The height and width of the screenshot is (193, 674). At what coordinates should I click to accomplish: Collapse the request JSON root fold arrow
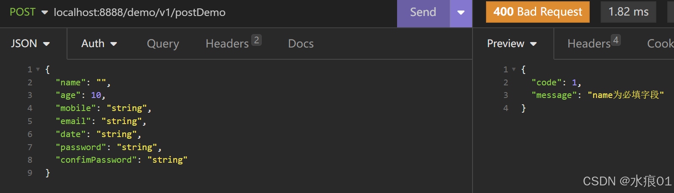(38, 69)
